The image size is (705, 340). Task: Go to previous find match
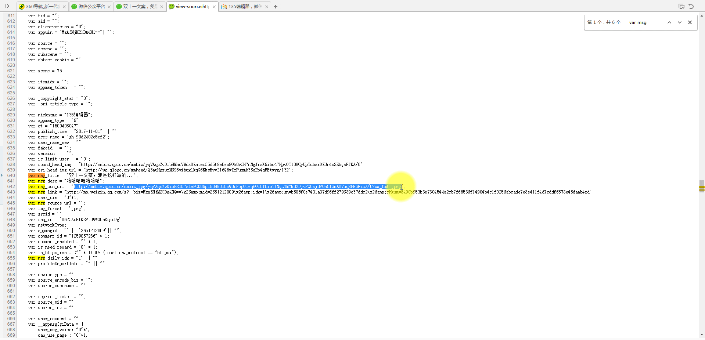pyautogui.click(x=669, y=22)
